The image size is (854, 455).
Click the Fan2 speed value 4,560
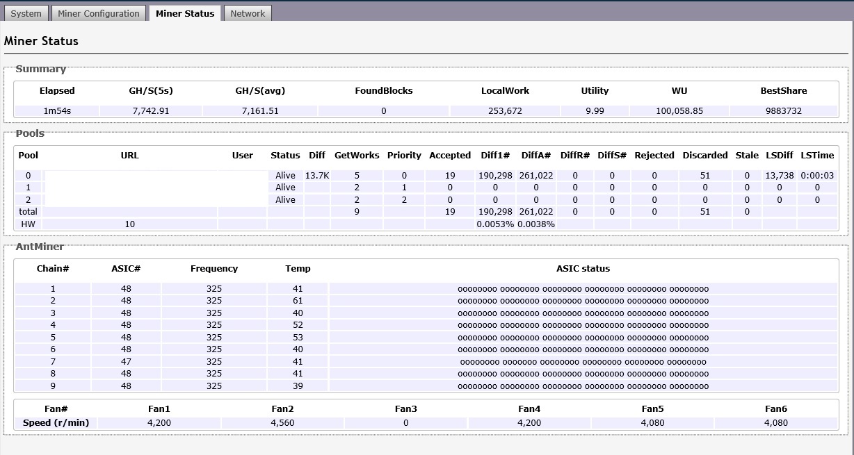coord(282,423)
